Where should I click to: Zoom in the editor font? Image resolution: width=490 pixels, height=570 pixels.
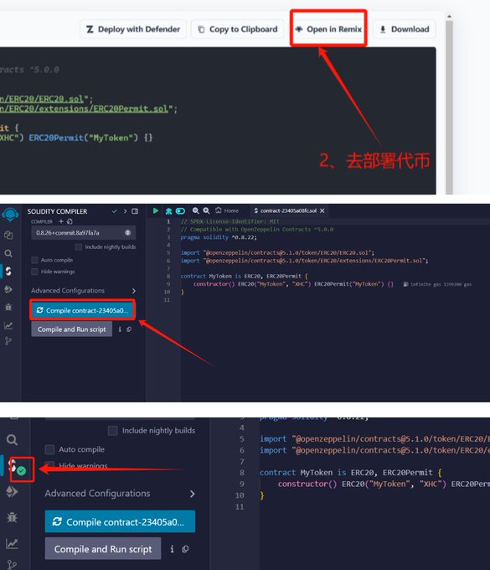(x=206, y=210)
